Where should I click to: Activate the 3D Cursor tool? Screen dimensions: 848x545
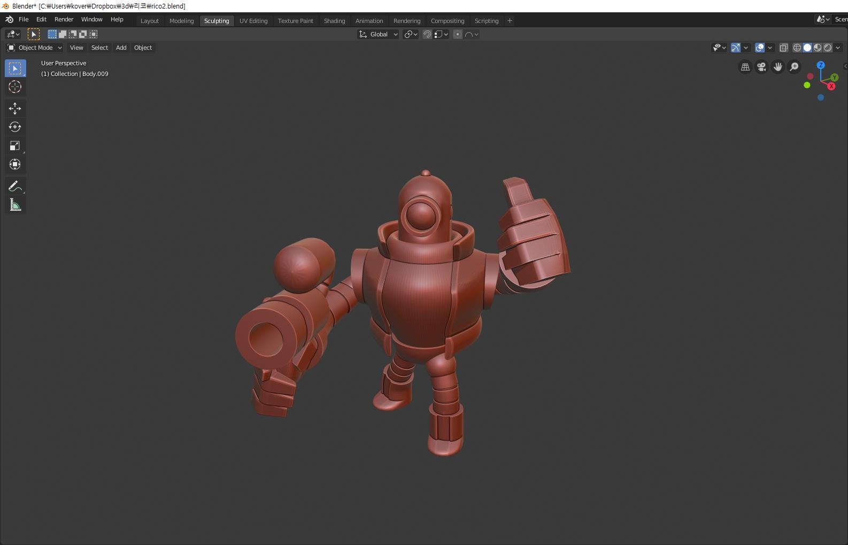tap(15, 87)
